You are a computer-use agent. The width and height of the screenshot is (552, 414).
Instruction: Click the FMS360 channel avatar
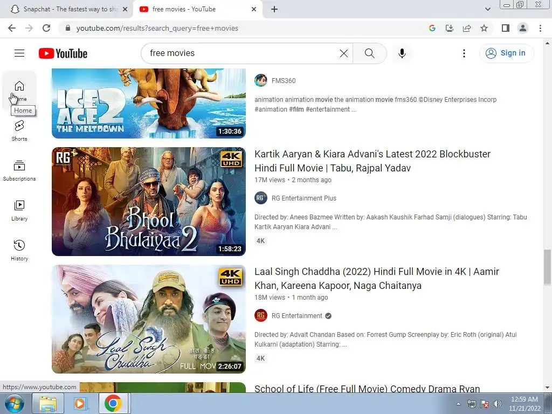pos(260,81)
